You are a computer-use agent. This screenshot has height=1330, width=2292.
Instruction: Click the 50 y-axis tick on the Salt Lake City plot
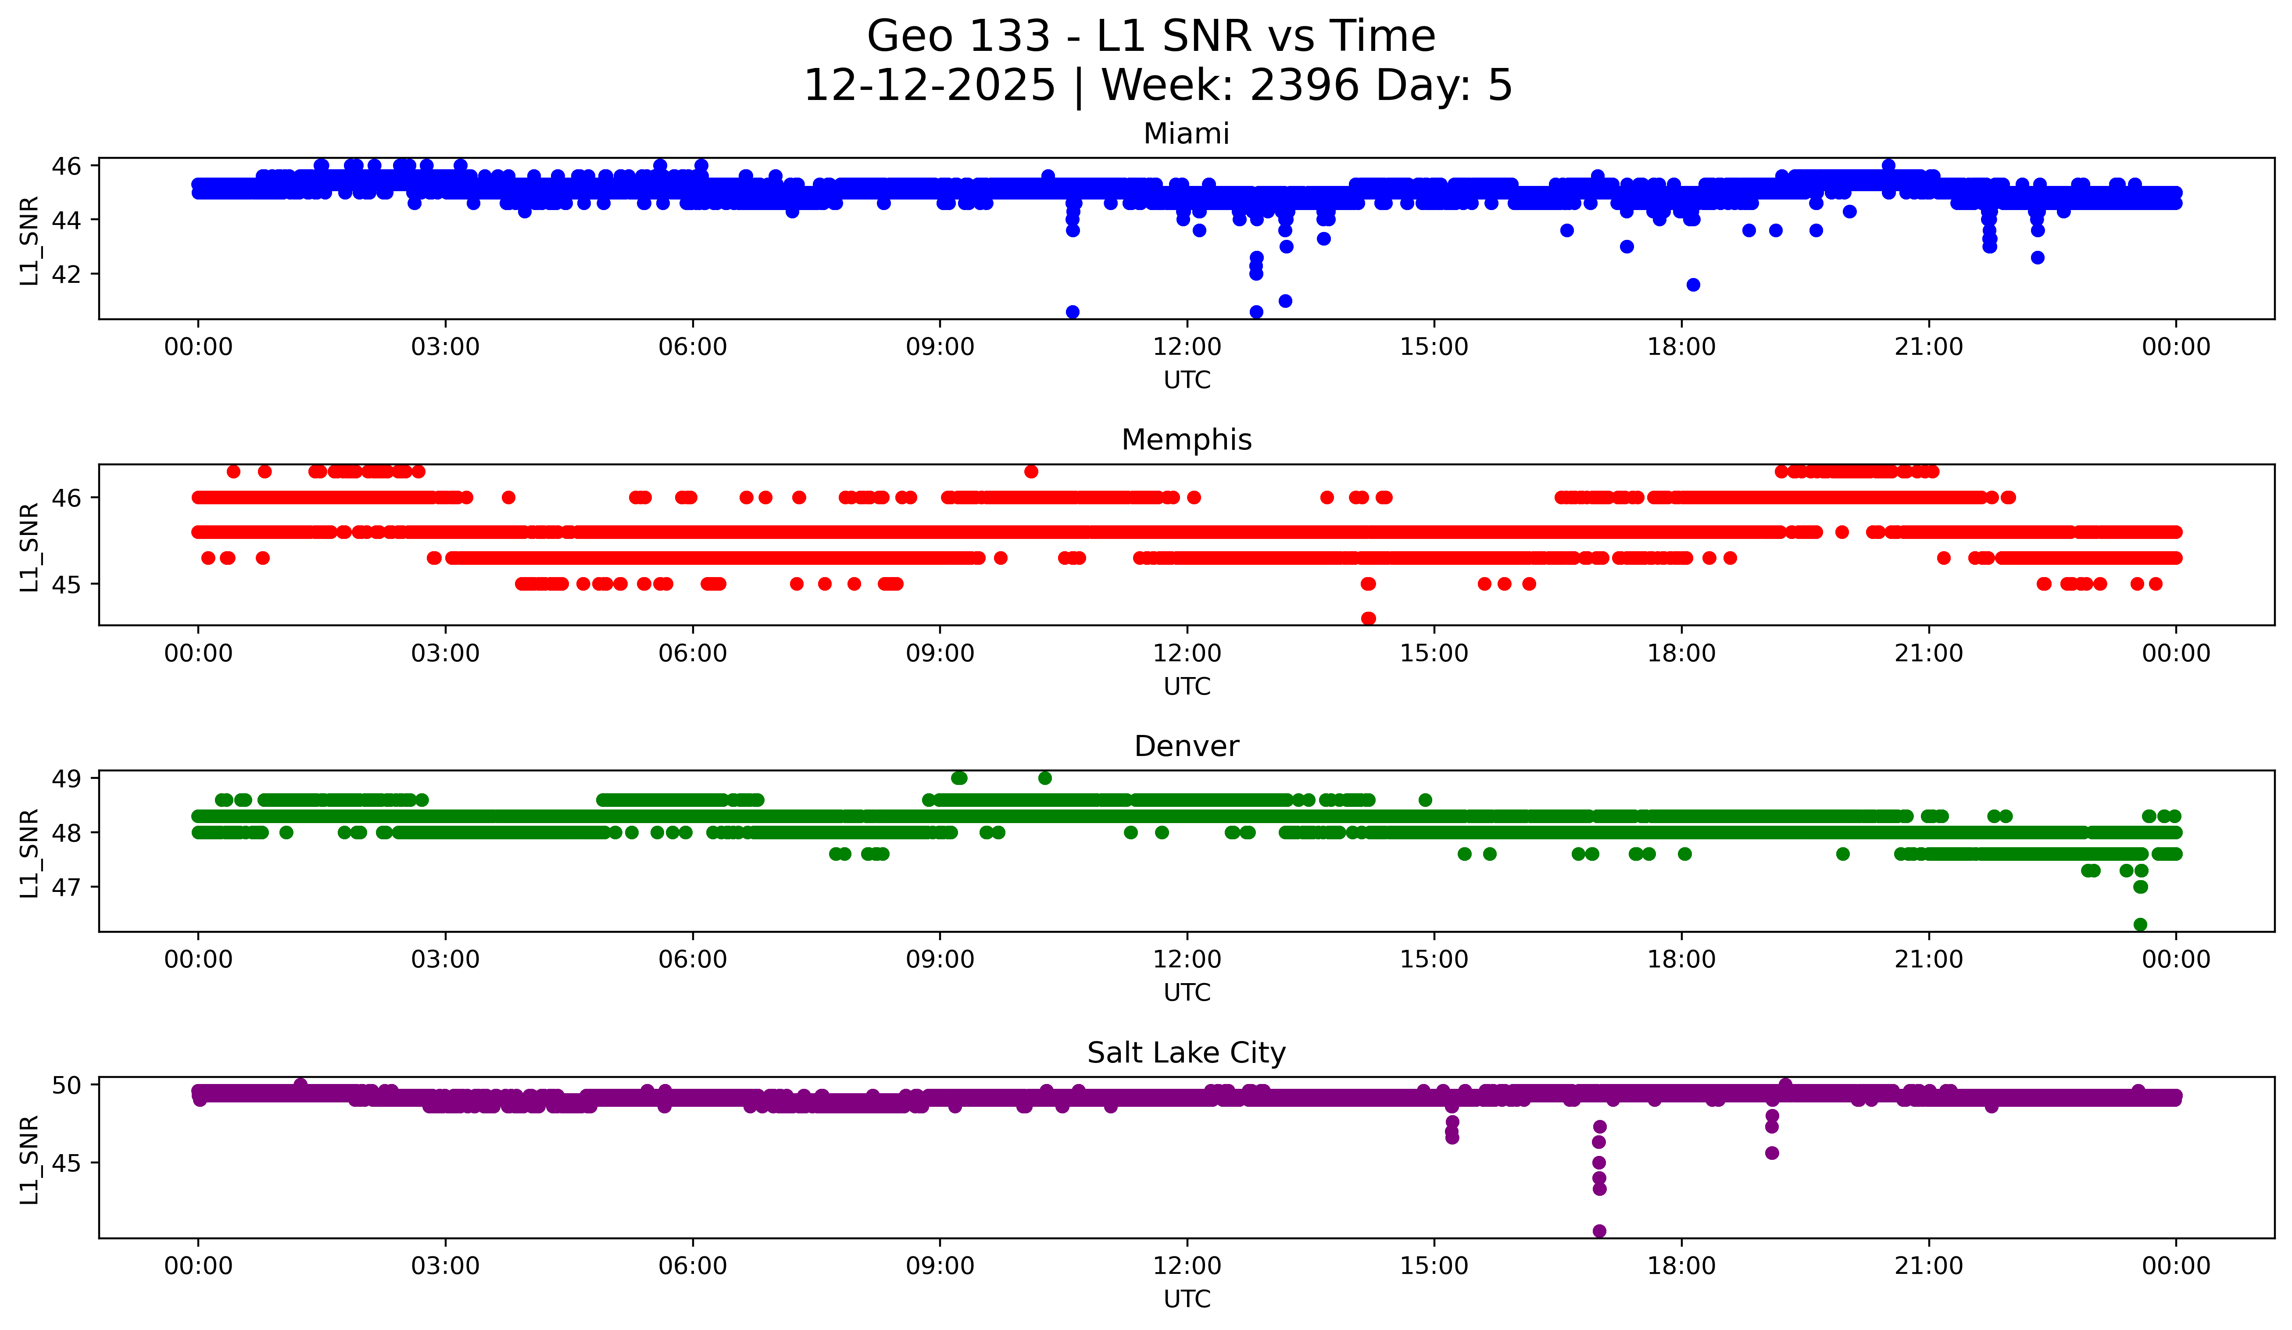(x=66, y=1085)
